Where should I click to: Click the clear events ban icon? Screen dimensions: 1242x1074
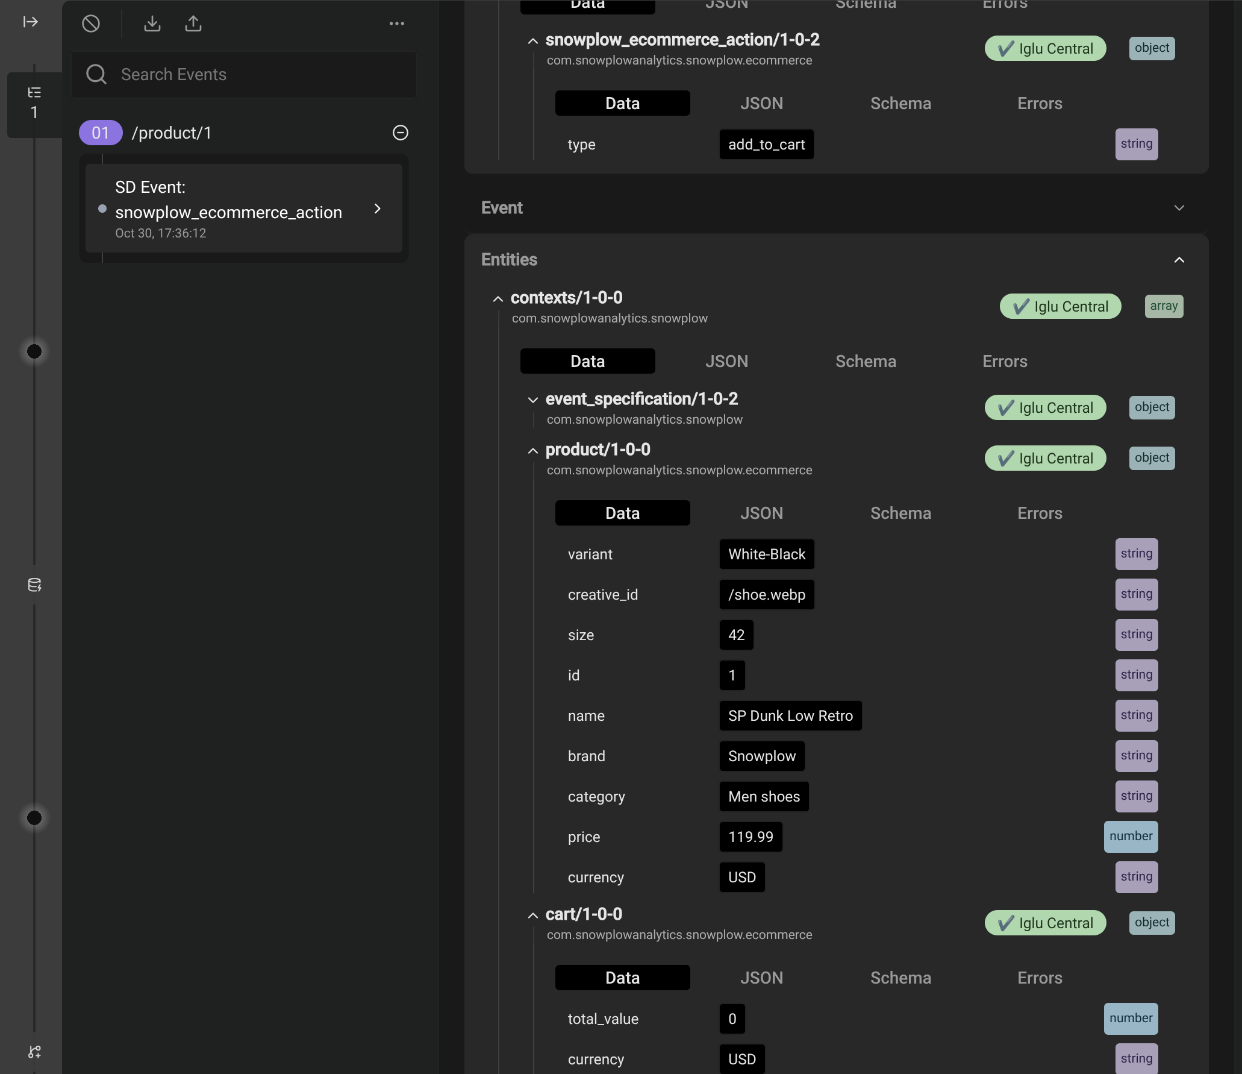click(x=91, y=24)
